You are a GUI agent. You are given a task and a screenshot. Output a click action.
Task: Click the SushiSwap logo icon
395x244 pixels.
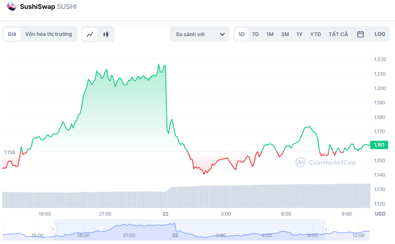(12, 7)
